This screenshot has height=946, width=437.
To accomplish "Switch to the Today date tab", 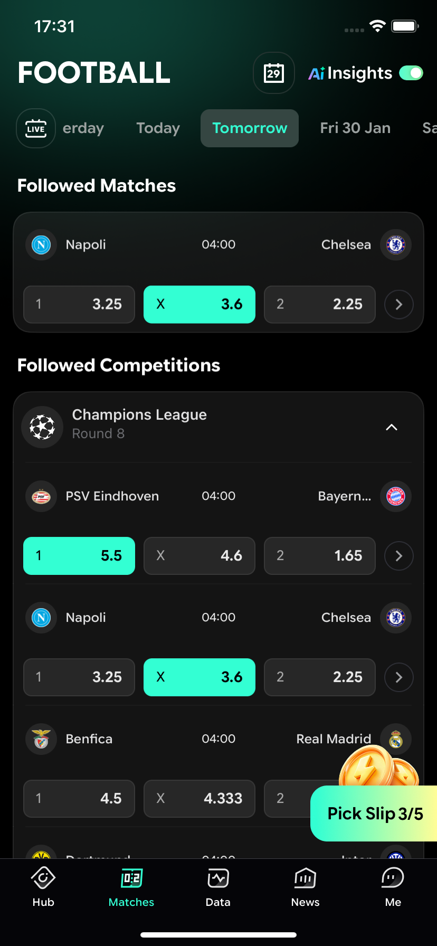I will pyautogui.click(x=158, y=128).
